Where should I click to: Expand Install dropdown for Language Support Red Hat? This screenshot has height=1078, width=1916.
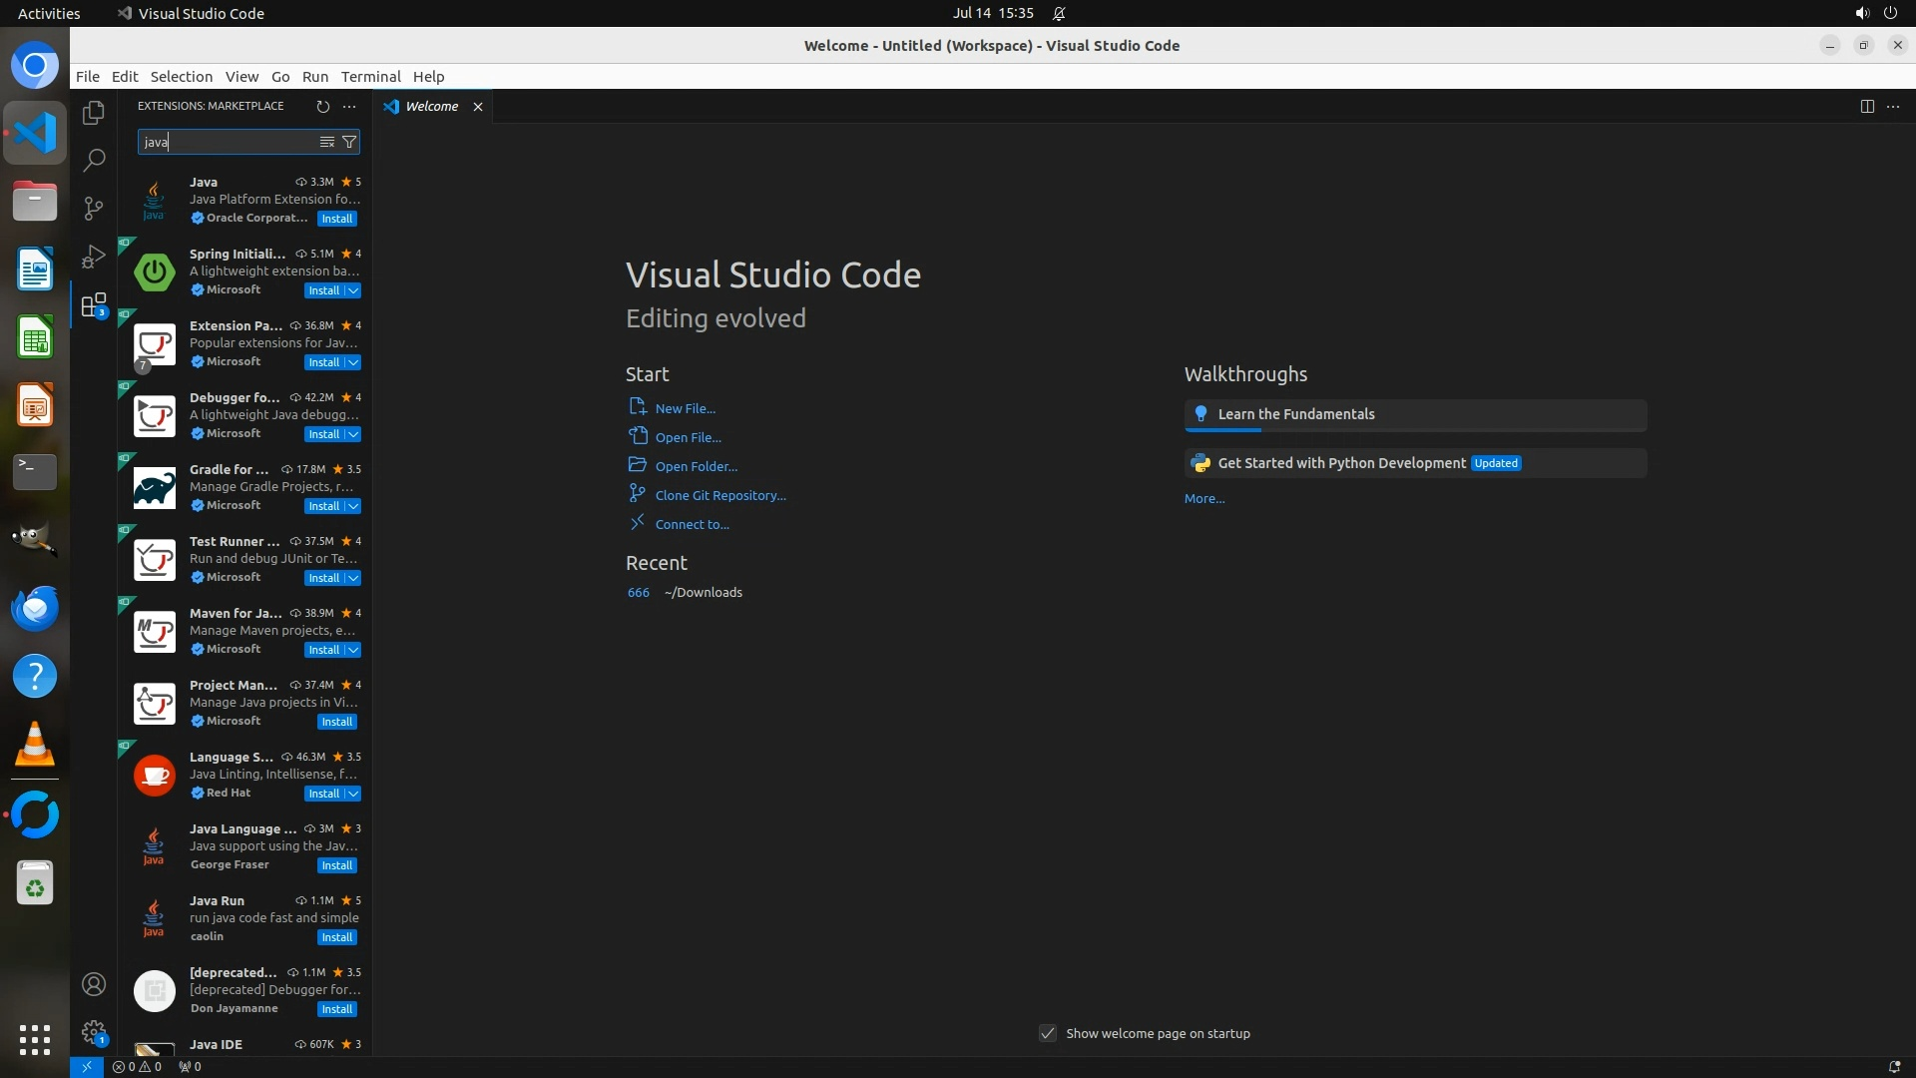click(x=353, y=794)
